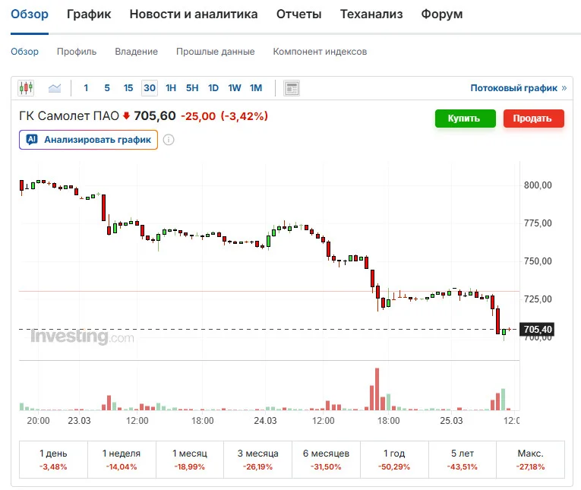Image resolution: width=581 pixels, height=490 pixels.
Task: Open the Теханализ tab
Action: [x=371, y=14]
